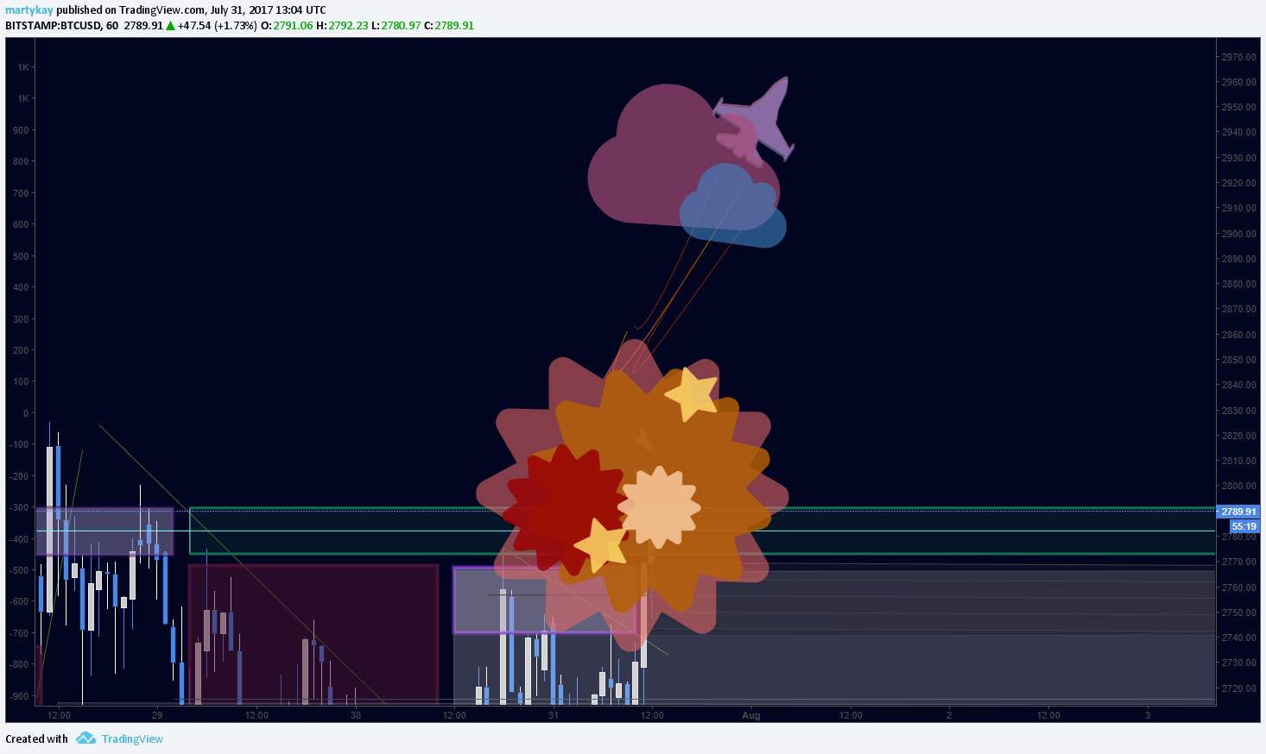Screen dimensions: 1266x754
Task: Click the 31 date on time axis
Action: (x=554, y=715)
